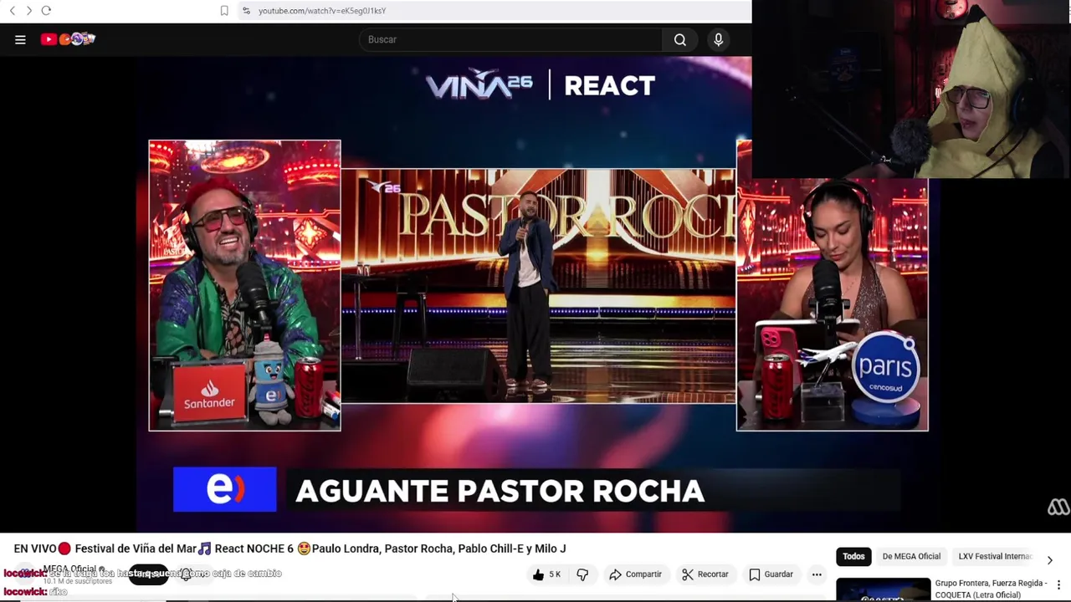Click the site info icon in address bar
Screen dimensions: 1071x602
[x=246, y=11]
